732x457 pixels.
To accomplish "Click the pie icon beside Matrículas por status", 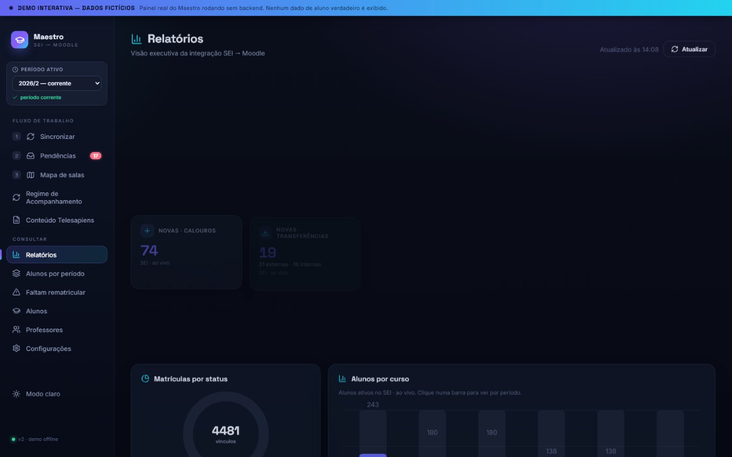I will 145,379.
